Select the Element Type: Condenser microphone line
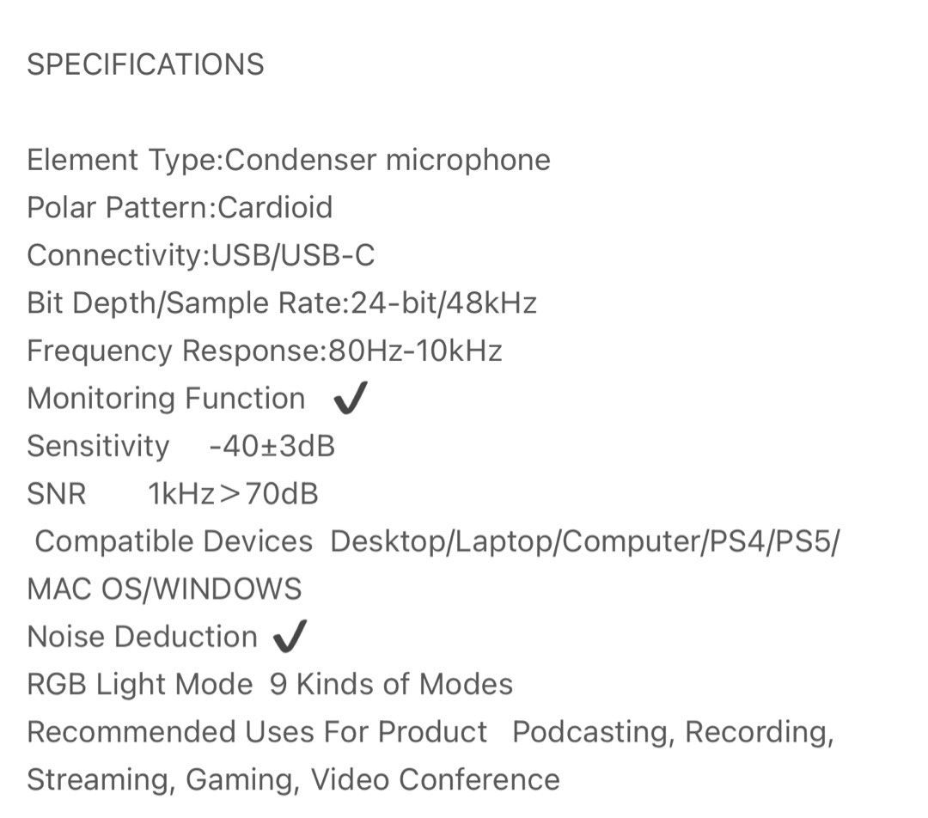The height and width of the screenshot is (818, 928). tap(289, 161)
